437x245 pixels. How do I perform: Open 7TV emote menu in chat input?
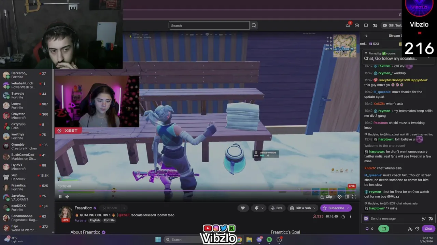tap(431, 219)
